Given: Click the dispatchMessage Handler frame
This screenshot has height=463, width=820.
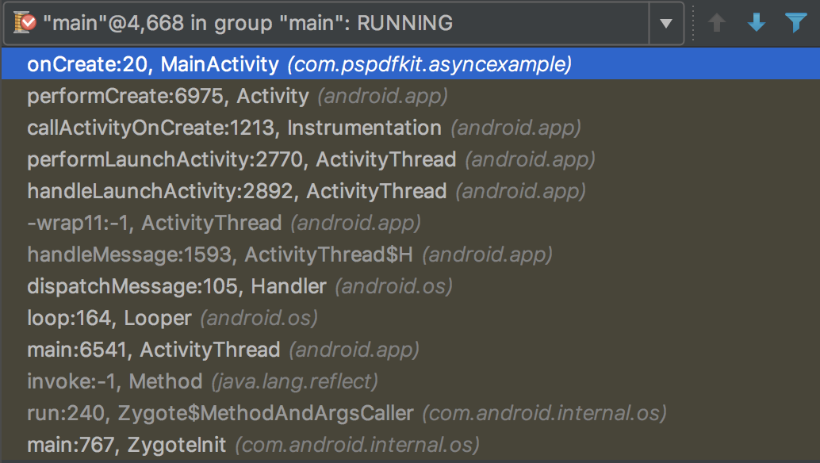Looking at the screenshot, I should 238,286.
